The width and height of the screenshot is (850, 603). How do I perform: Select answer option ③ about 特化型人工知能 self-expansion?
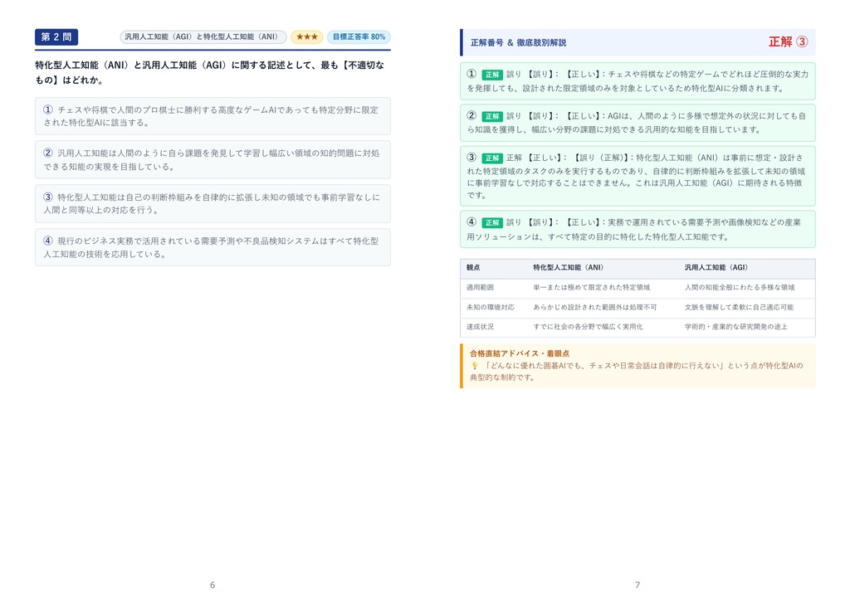coord(212,204)
